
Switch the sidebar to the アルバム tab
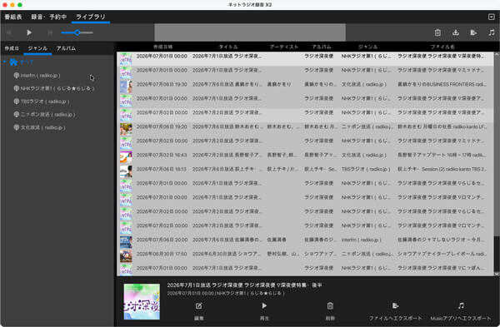point(66,48)
